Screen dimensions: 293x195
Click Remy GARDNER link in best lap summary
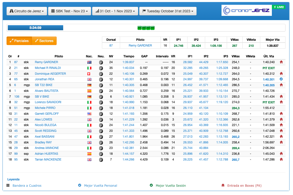[x=140, y=46]
